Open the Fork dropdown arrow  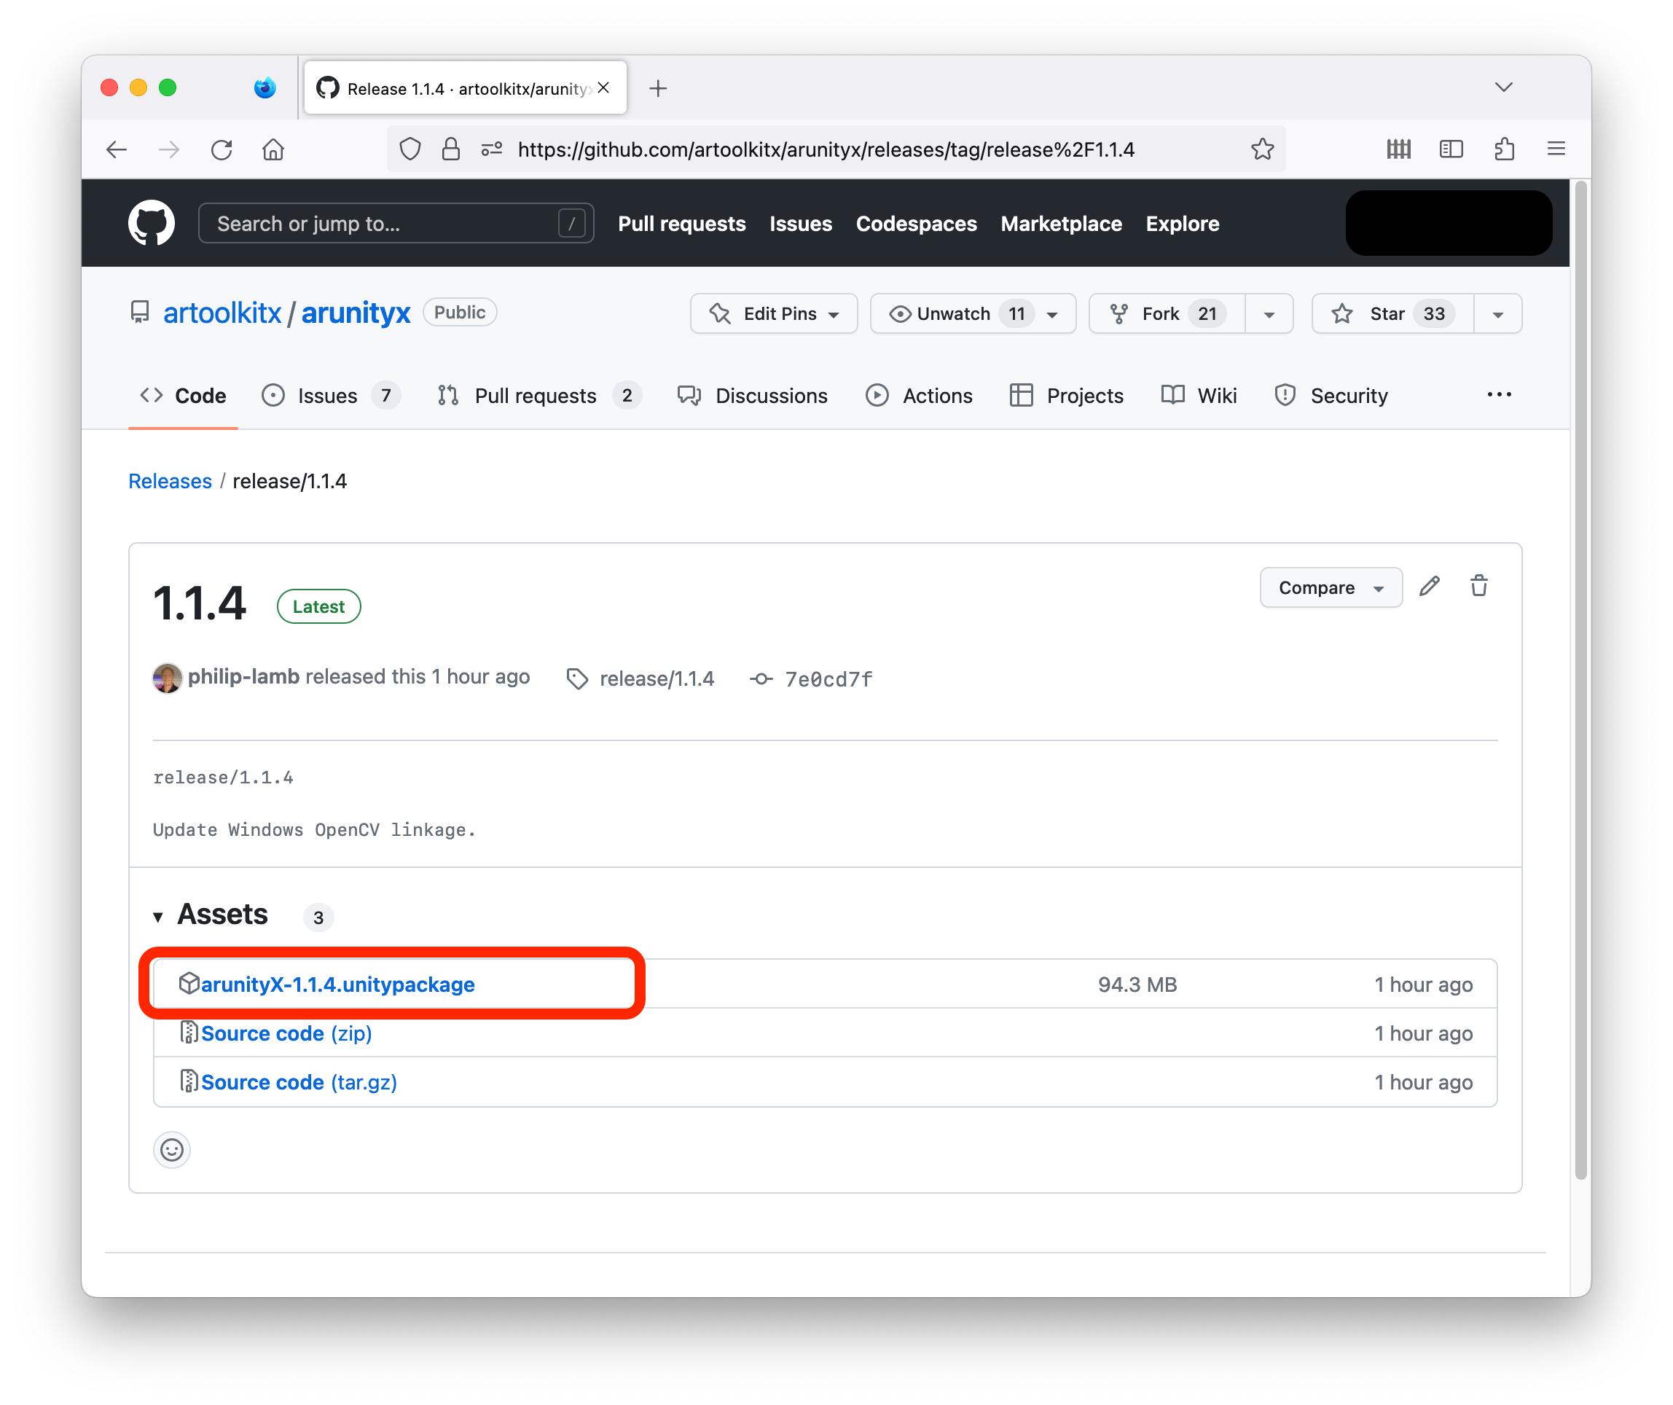pyautogui.click(x=1269, y=314)
